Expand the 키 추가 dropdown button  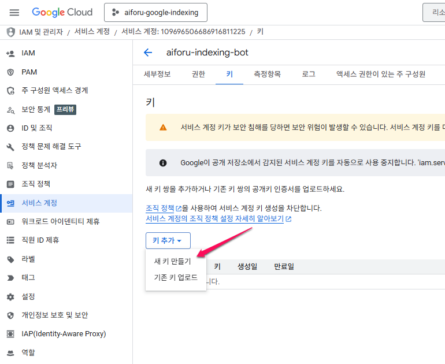[x=168, y=240]
